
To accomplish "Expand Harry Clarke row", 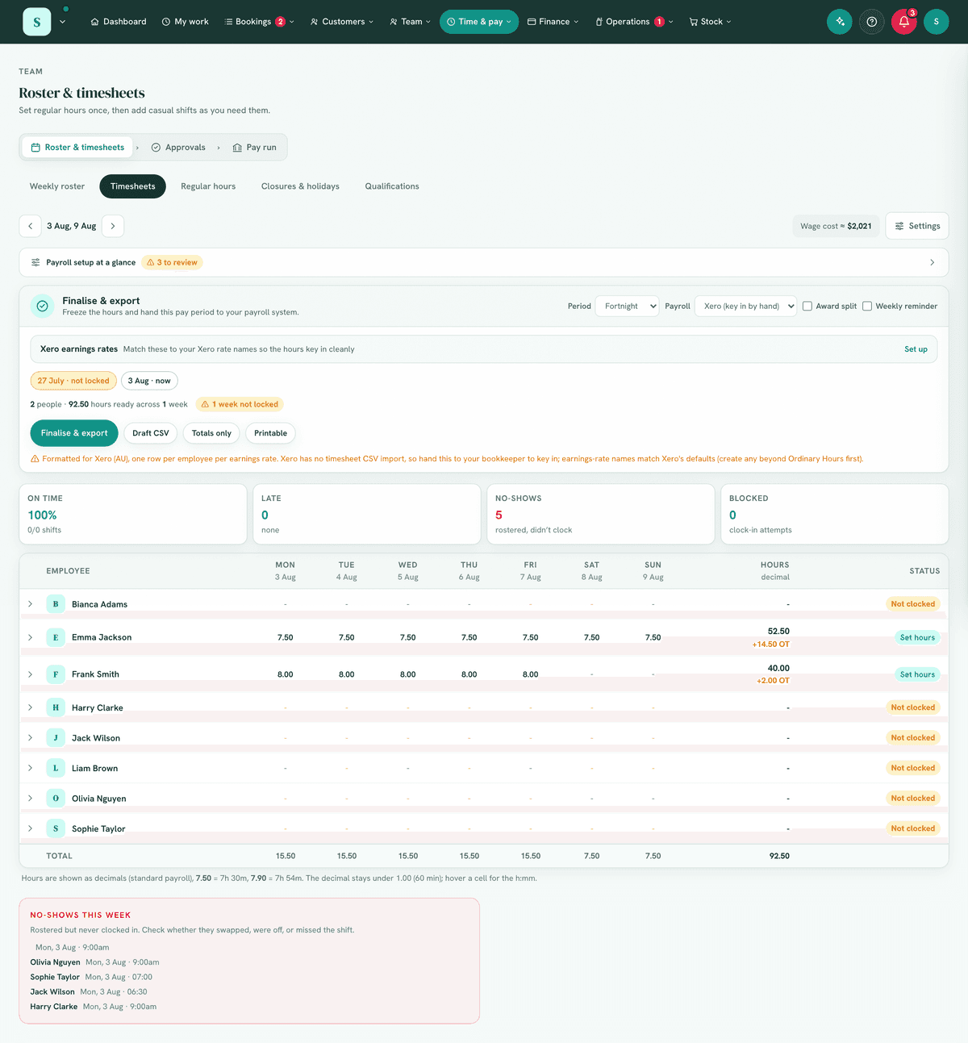I will 31,707.
